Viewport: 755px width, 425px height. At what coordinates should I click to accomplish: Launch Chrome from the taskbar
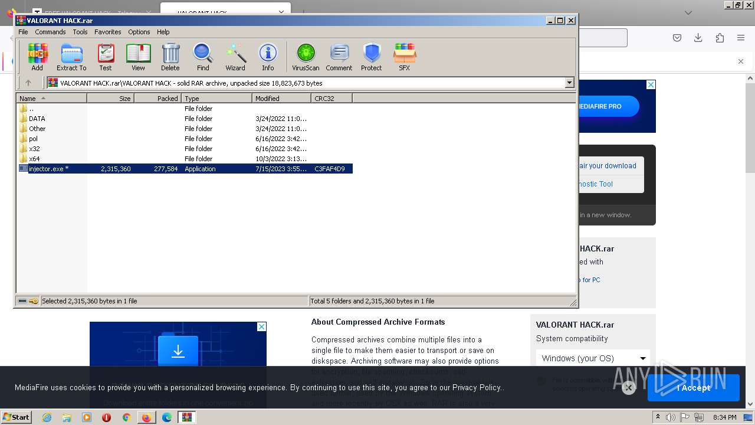(x=126, y=417)
